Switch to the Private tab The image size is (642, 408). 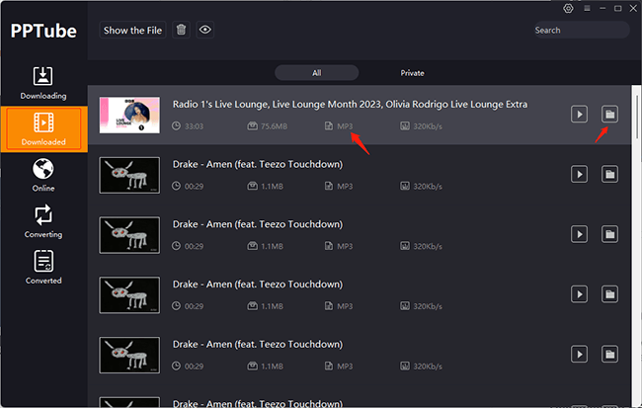412,73
